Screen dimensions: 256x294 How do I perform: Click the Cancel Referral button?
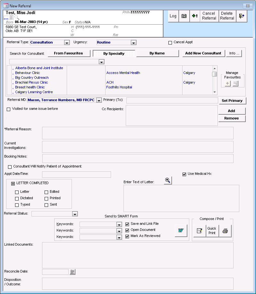click(209, 16)
